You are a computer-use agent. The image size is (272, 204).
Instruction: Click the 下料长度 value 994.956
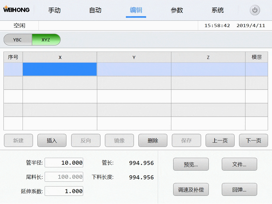coord(141,177)
